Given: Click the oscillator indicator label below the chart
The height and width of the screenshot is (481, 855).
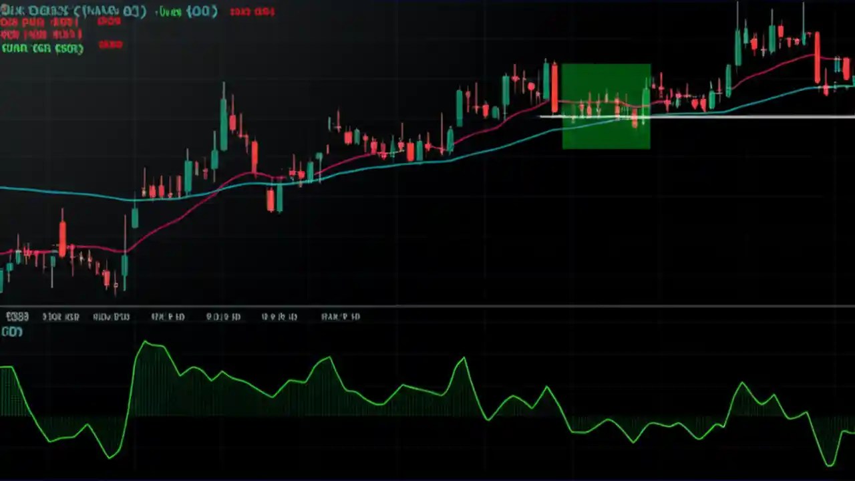Looking at the screenshot, I should 11,332.
